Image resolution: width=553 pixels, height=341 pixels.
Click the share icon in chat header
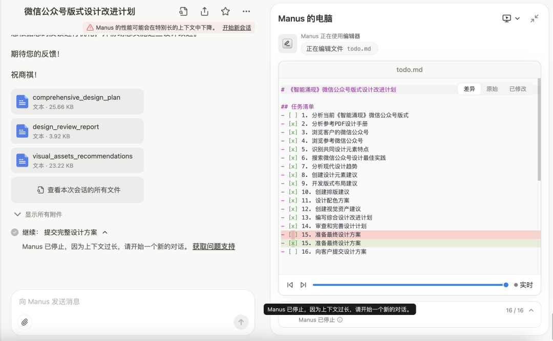coord(204,12)
